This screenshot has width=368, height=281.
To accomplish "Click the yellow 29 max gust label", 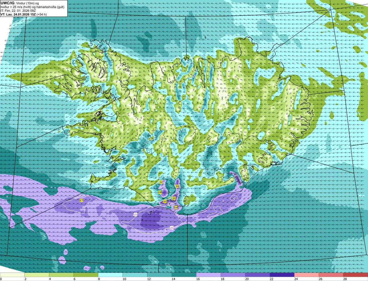I will pos(176,207).
